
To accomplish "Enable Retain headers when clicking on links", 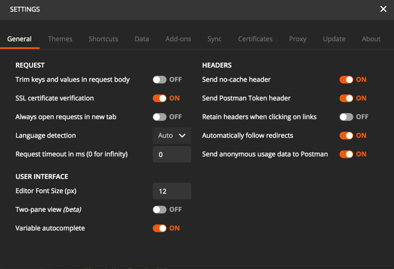I will tap(346, 117).
